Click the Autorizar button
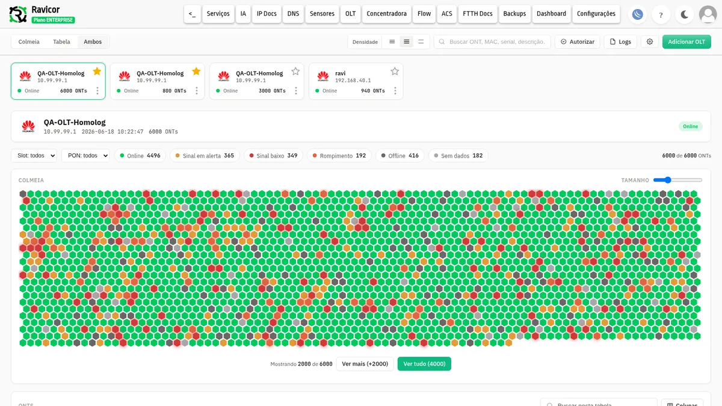This screenshot has width=722, height=406. [578, 42]
